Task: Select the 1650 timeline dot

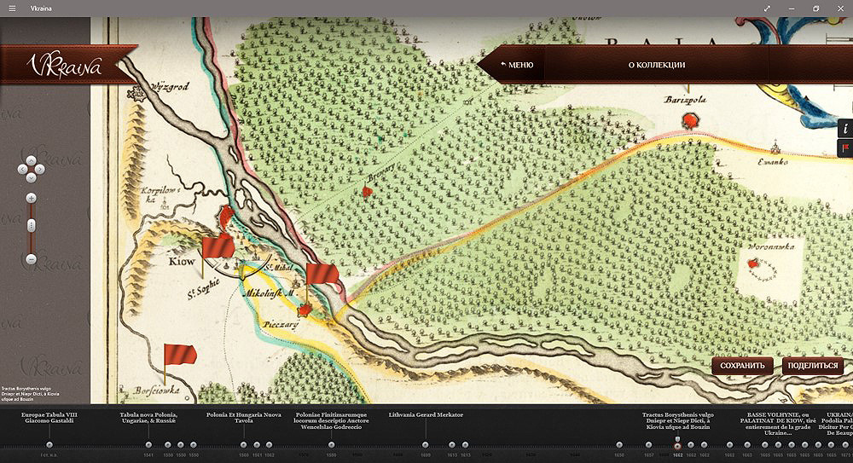Action: 619,444
